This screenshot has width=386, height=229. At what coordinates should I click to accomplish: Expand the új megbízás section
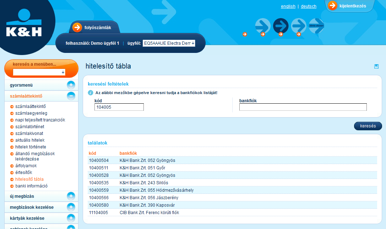pos(71,196)
